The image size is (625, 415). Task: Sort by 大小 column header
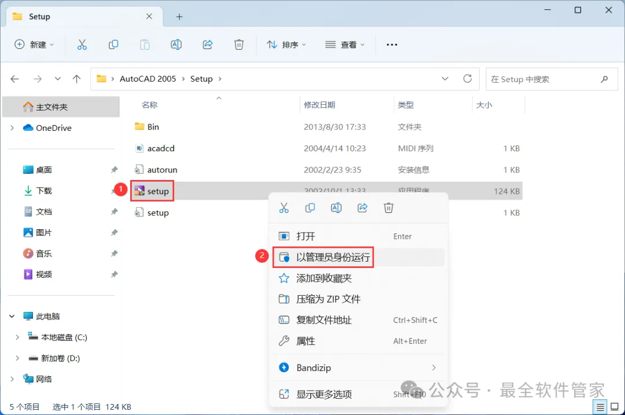[484, 105]
